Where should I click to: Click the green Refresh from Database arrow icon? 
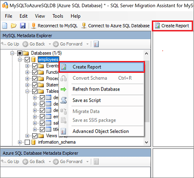point(63,89)
